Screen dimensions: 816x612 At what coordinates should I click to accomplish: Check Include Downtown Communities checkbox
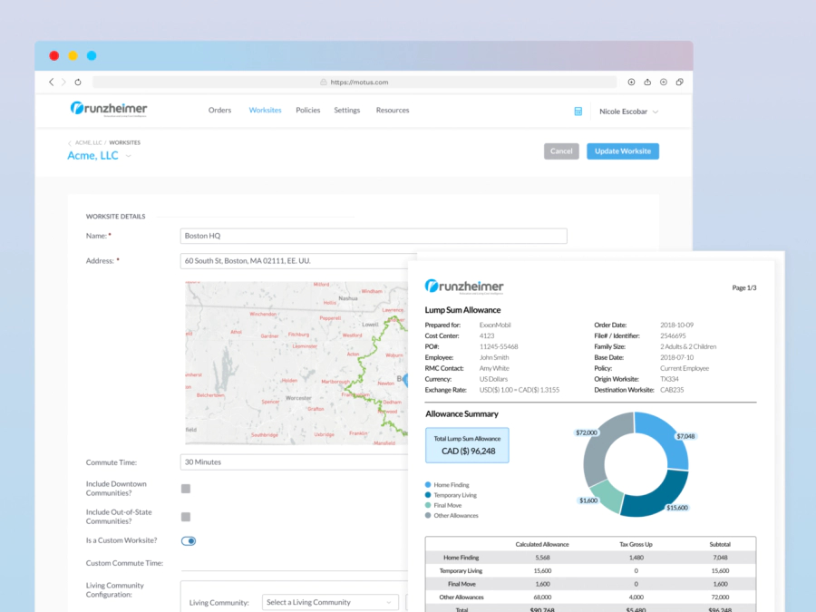coord(186,489)
